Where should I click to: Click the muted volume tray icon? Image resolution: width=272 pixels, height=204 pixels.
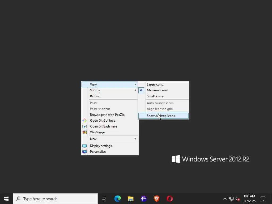[x=238, y=199]
